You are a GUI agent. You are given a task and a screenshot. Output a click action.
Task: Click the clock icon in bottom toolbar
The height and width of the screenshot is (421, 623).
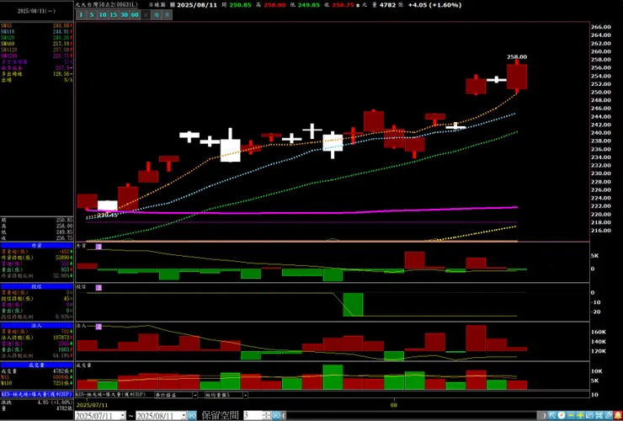pos(561,415)
